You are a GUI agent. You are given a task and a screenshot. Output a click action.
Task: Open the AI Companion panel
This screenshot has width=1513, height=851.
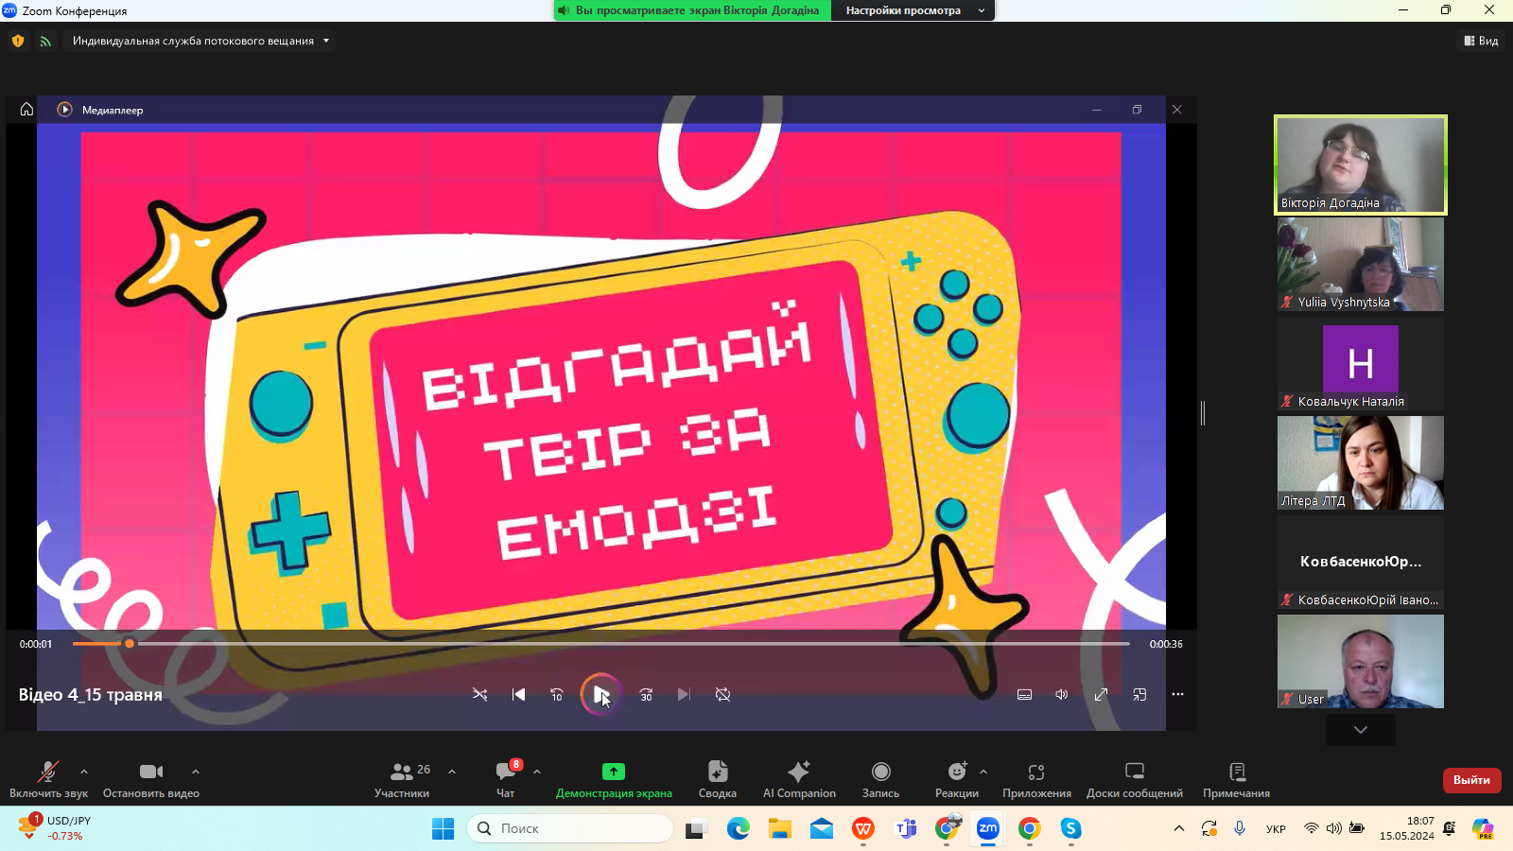coord(798,779)
